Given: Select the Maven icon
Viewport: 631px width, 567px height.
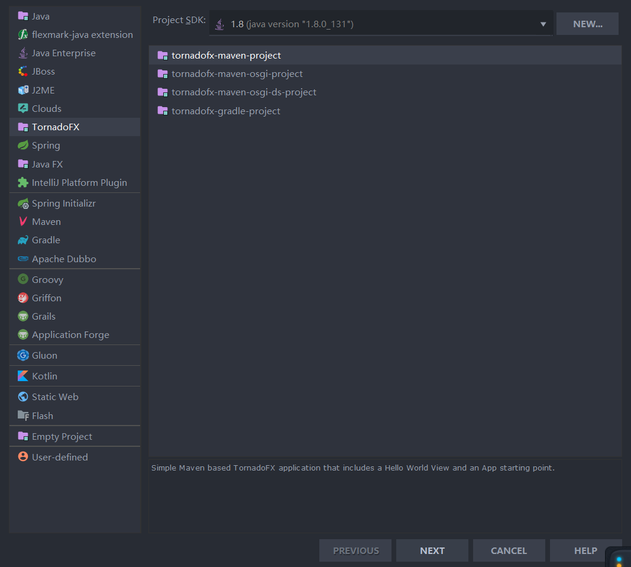Looking at the screenshot, I should 23,221.
